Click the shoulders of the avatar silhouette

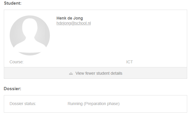click(x=30, y=46)
